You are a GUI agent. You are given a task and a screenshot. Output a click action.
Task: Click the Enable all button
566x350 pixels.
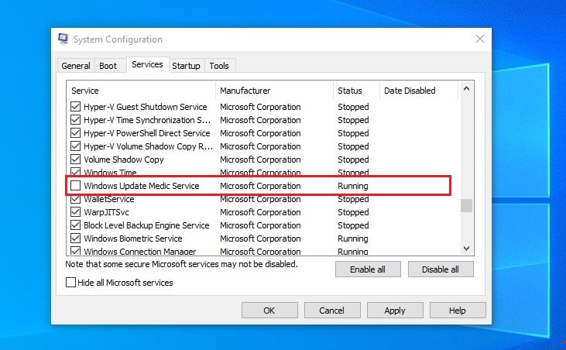(x=368, y=269)
